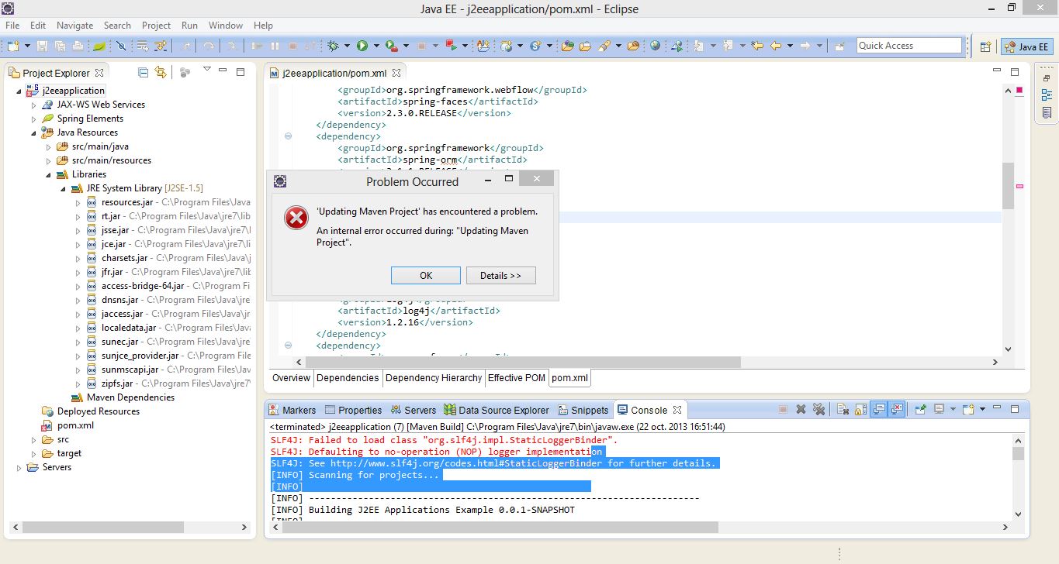Expand the Servers project node

(19, 467)
